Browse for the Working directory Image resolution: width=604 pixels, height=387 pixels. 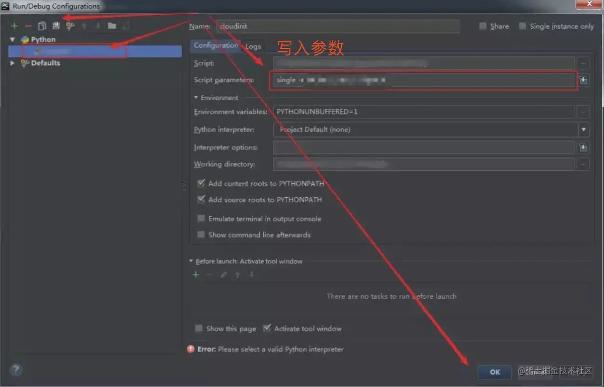(584, 164)
